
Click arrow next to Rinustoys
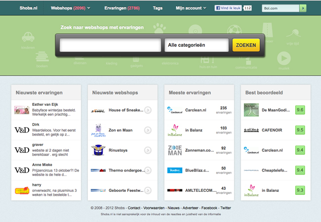(x=148, y=150)
